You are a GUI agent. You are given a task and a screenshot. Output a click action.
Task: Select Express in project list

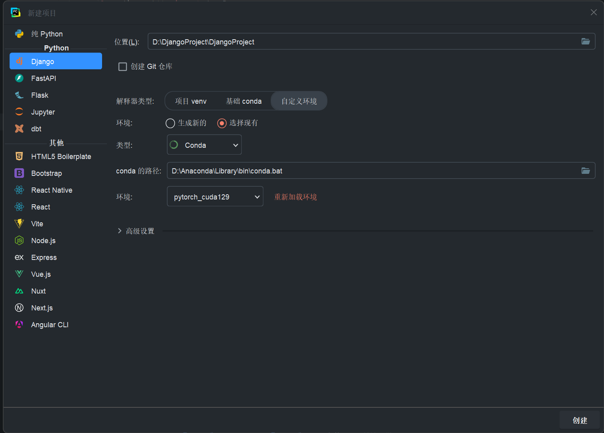56,257
